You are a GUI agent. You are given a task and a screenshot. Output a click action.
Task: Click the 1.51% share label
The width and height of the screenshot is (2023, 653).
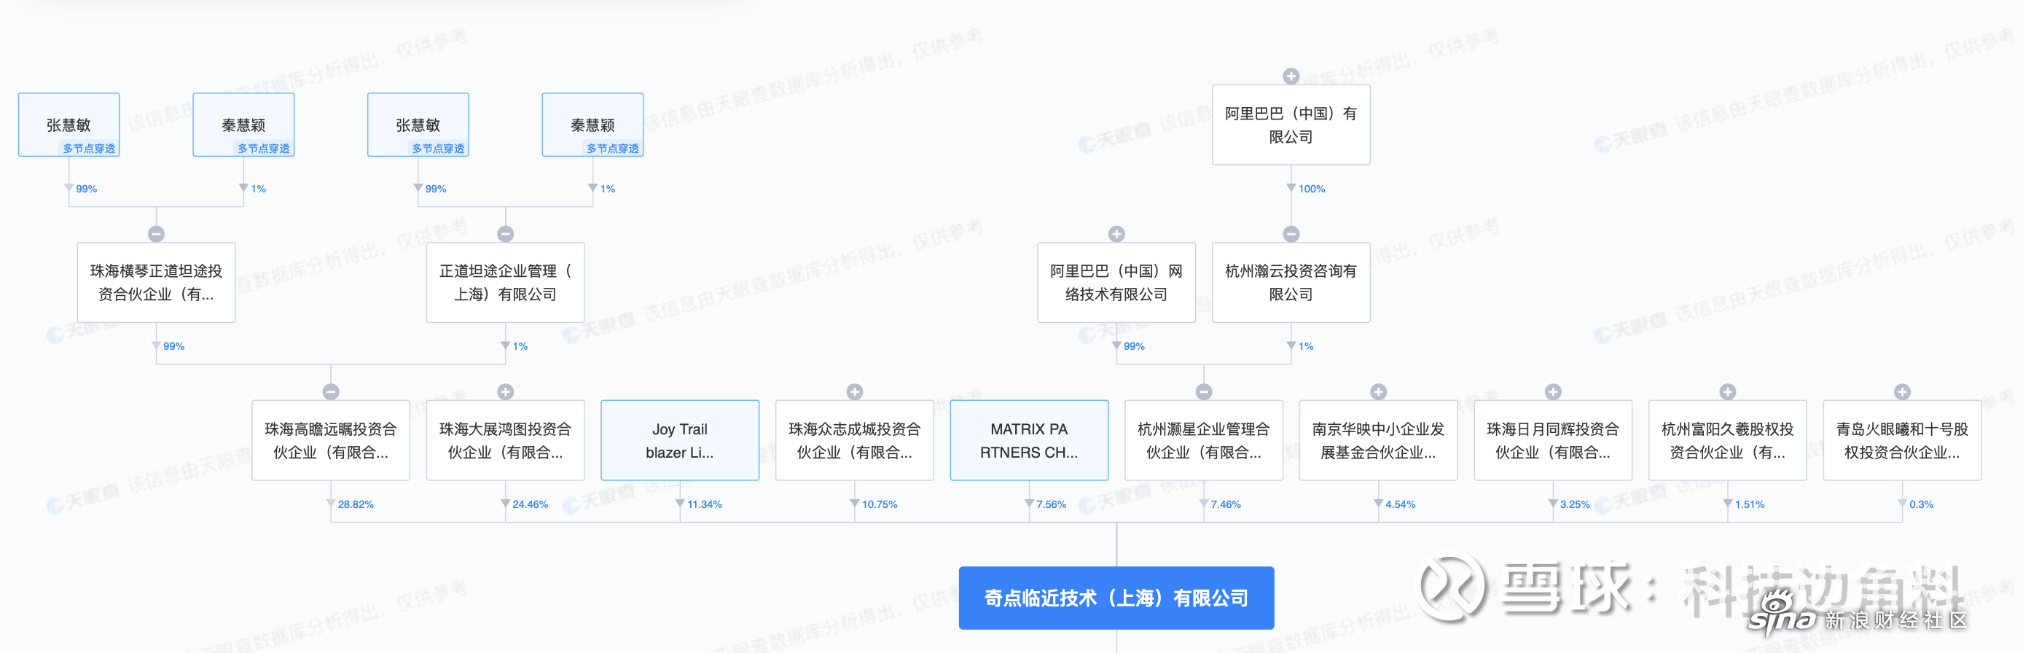[1749, 504]
